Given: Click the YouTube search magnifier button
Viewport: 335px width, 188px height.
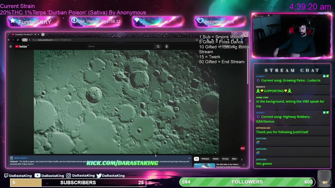Looking at the screenshot, I should 158,46.
